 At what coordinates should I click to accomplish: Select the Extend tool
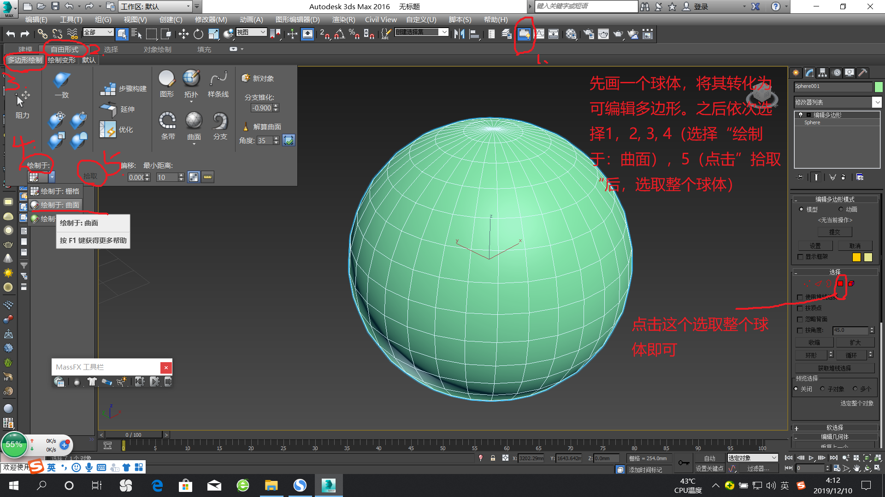coord(118,109)
